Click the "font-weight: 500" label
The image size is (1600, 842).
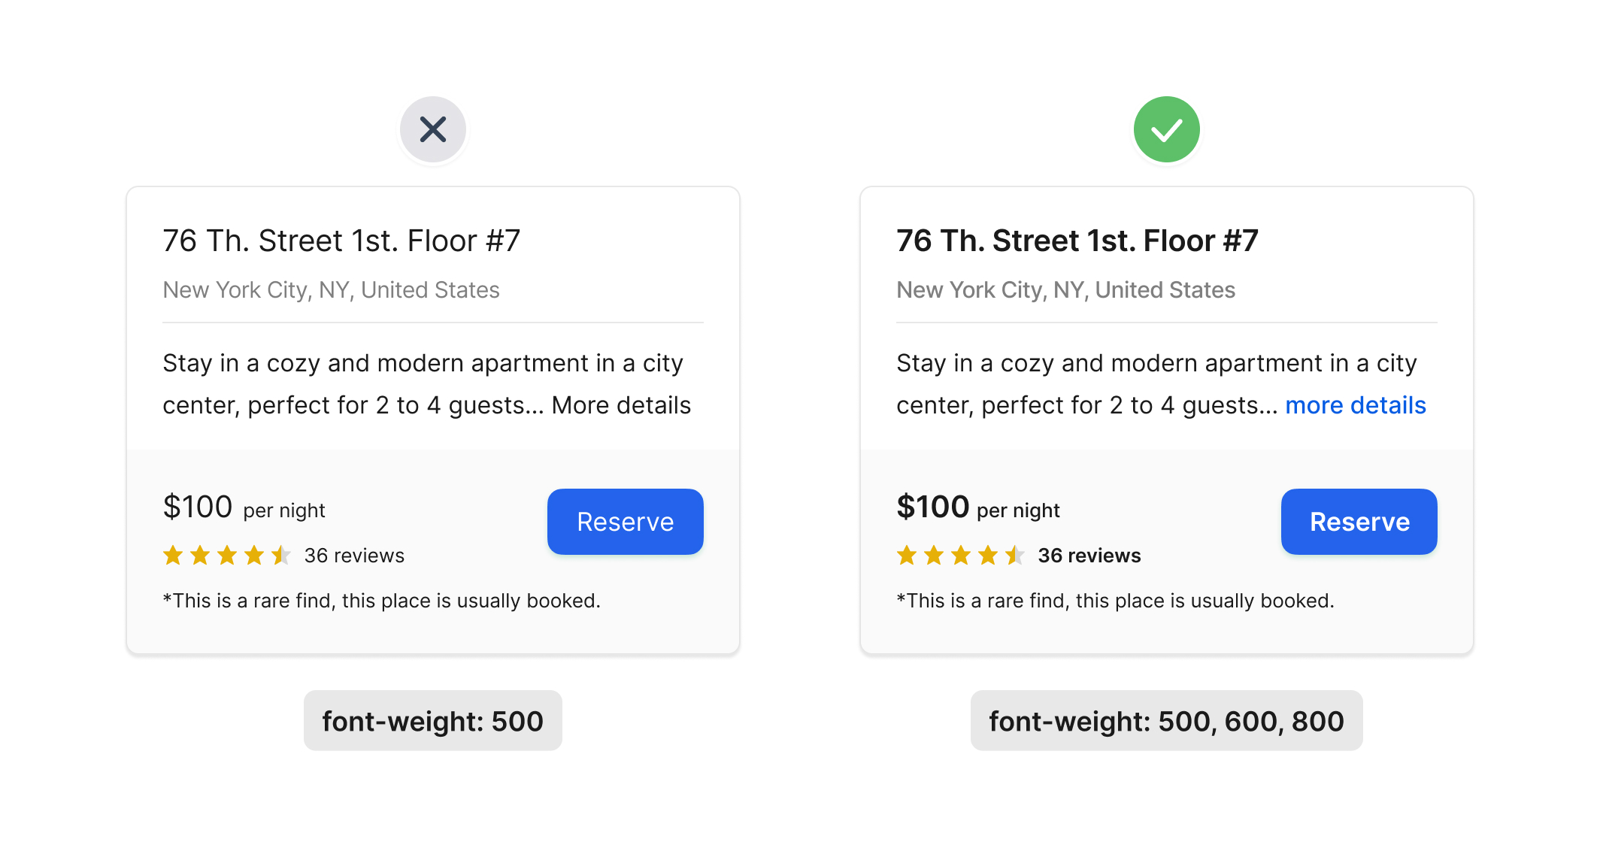[x=432, y=721]
